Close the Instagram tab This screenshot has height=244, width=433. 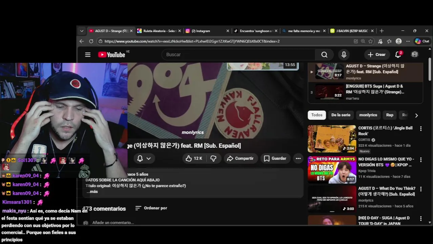click(228, 31)
